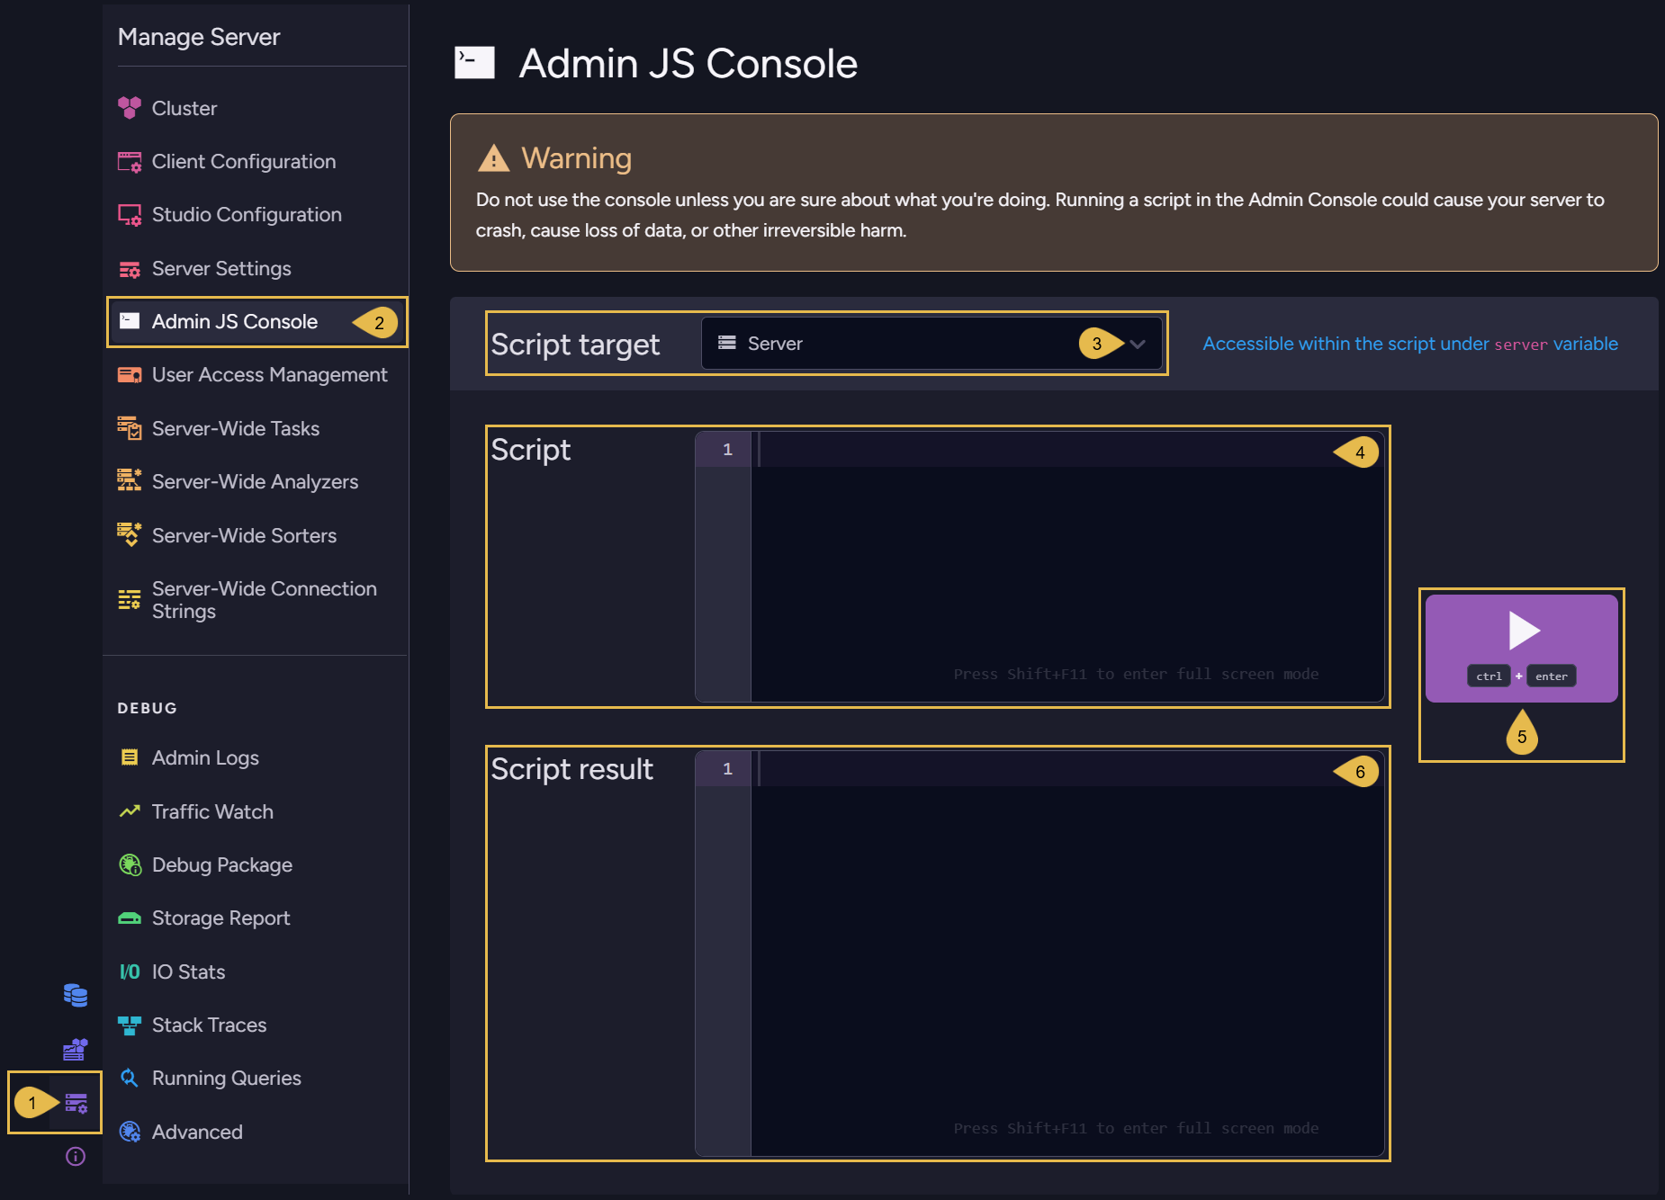Screen dimensions: 1665x1200
Task: Click the 'Script target' label
Action: click(575, 344)
